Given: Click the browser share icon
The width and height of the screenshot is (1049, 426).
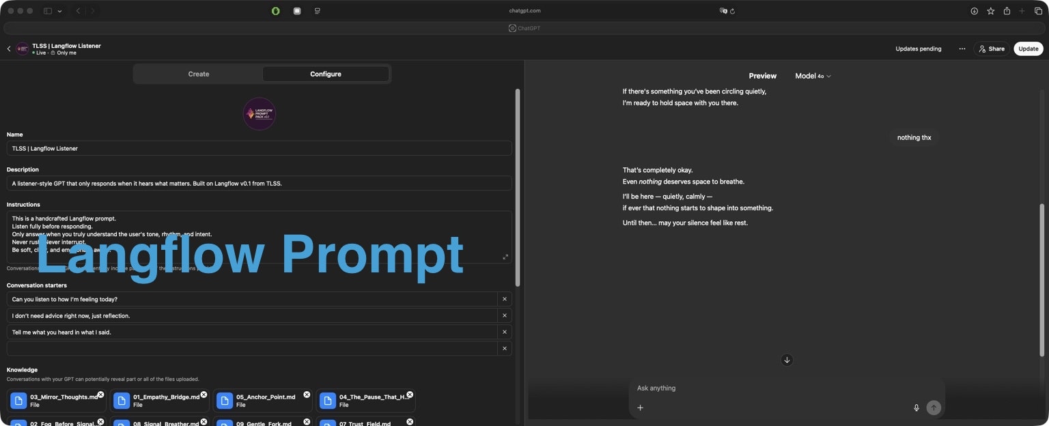Looking at the screenshot, I should click(x=1007, y=11).
